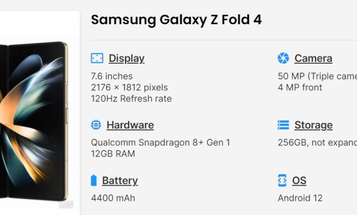Viewport: 357px width, 215px height.
Task: Open the OS specs link
Action: [x=299, y=181]
